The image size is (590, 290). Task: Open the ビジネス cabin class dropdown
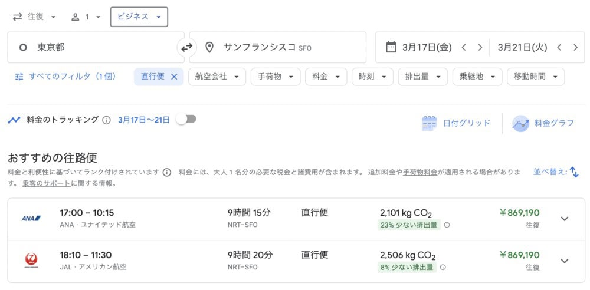tap(139, 17)
